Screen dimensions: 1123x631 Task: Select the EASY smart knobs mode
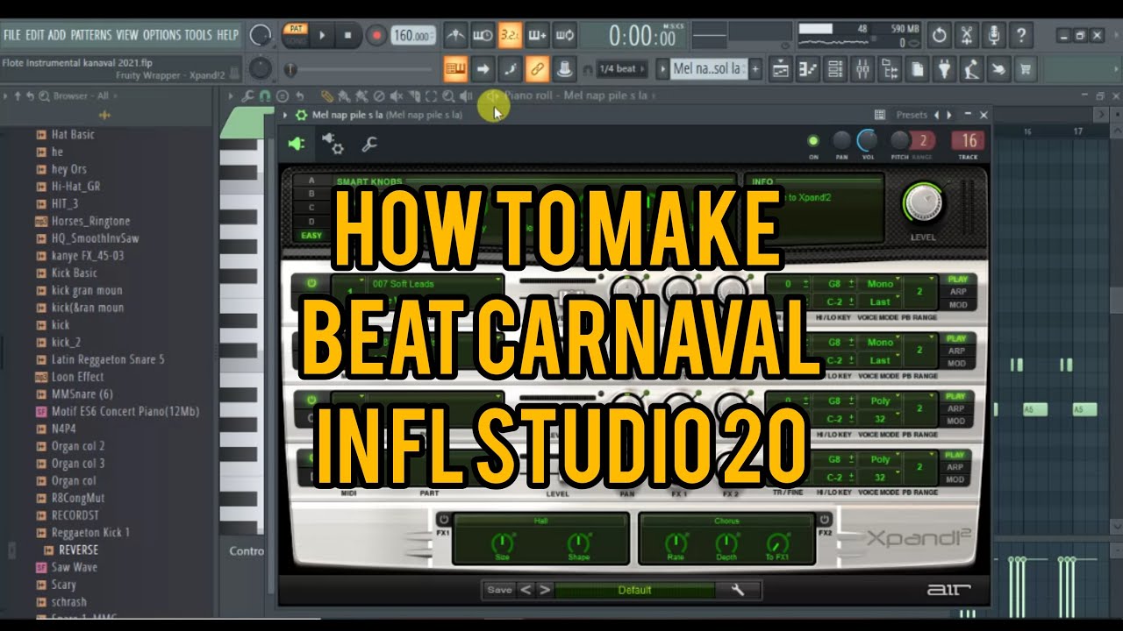311,235
